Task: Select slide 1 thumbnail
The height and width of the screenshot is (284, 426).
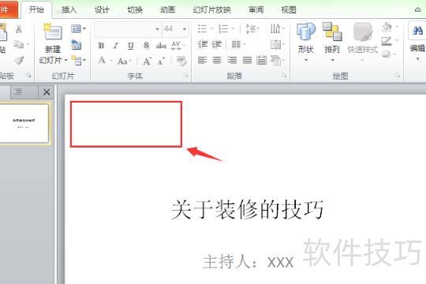Action: point(24,123)
